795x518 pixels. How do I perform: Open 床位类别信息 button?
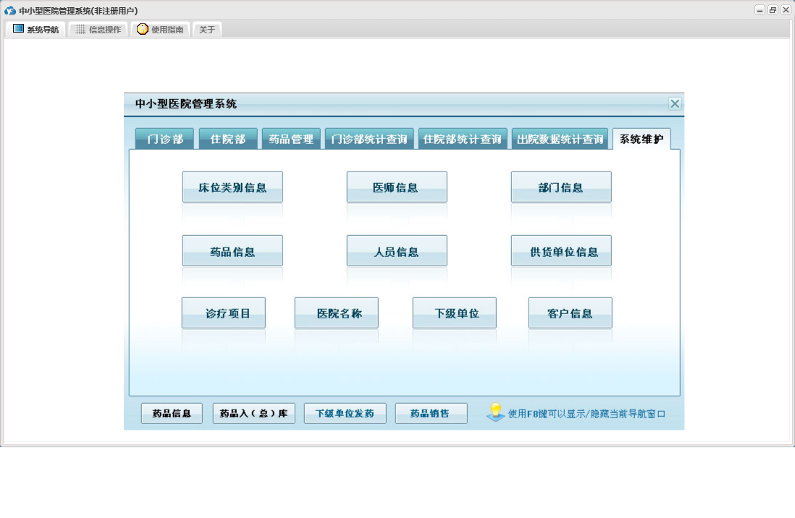coord(232,187)
